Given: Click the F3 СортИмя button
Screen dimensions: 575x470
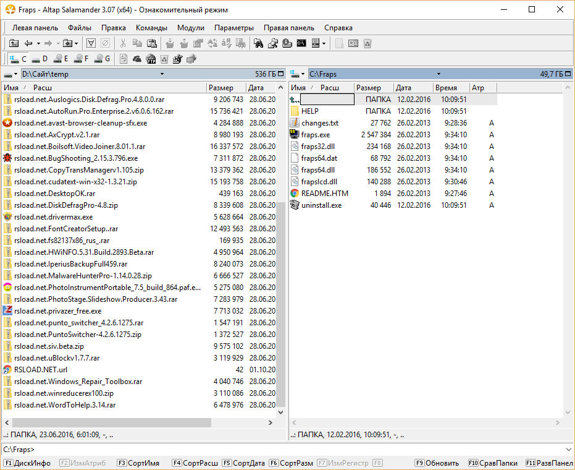Looking at the screenshot, I should point(138,463).
